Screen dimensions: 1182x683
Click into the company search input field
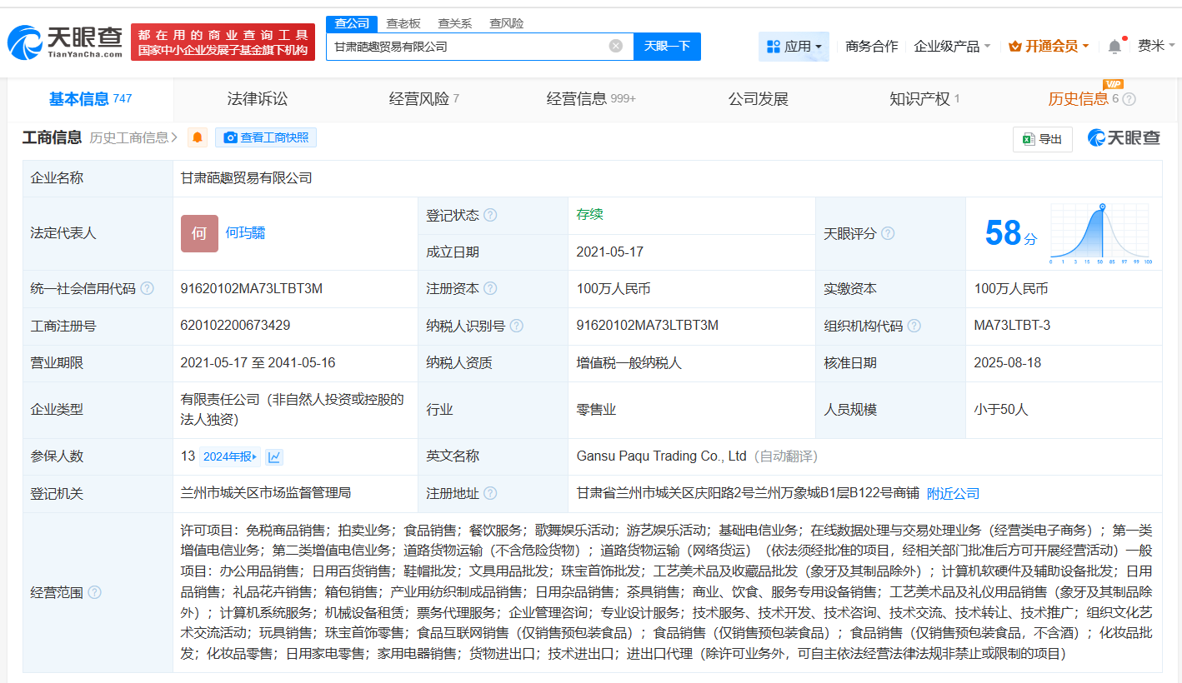tap(467, 47)
